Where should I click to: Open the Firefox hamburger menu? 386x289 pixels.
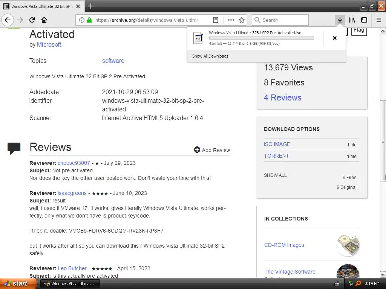[379, 20]
